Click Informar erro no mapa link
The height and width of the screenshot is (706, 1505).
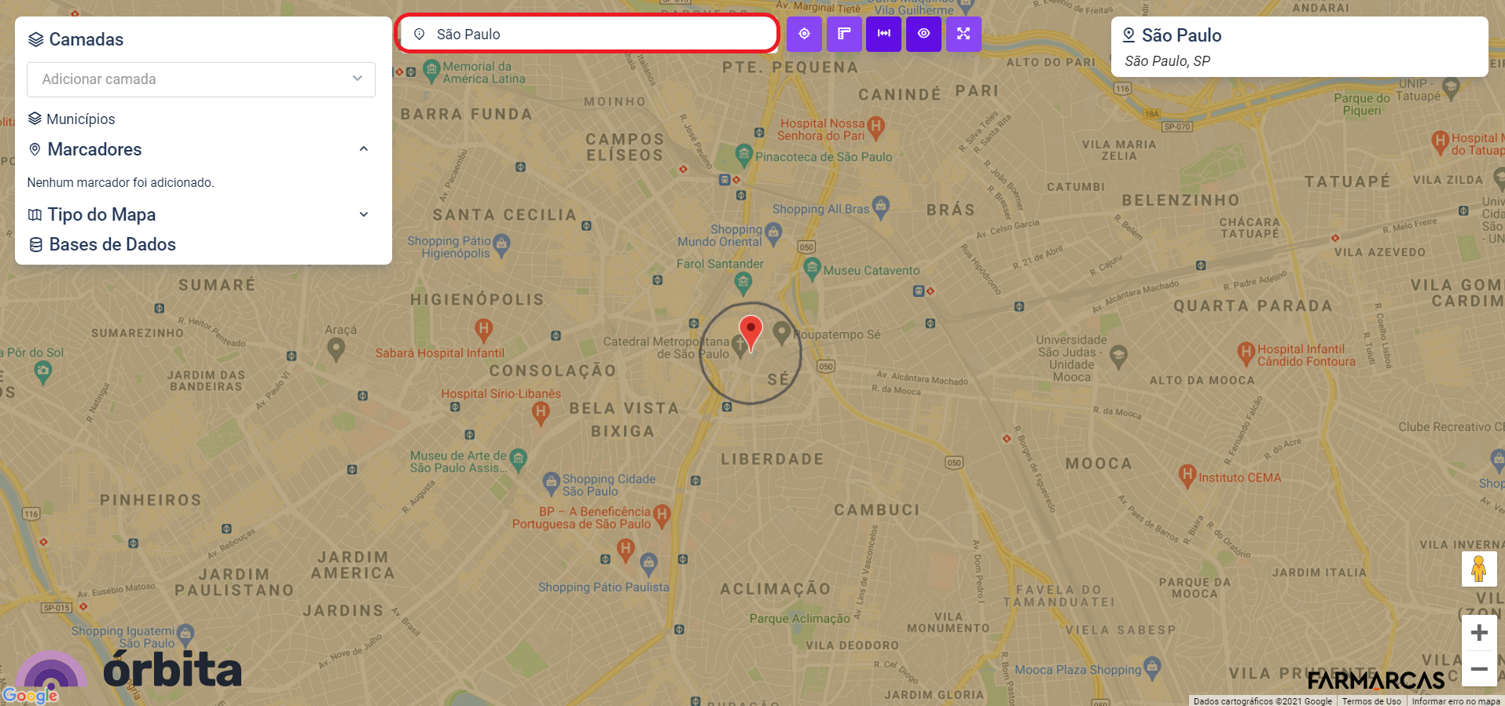click(x=1455, y=701)
